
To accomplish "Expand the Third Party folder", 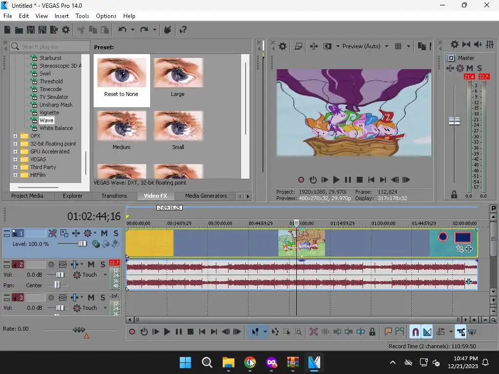I will point(15,168).
